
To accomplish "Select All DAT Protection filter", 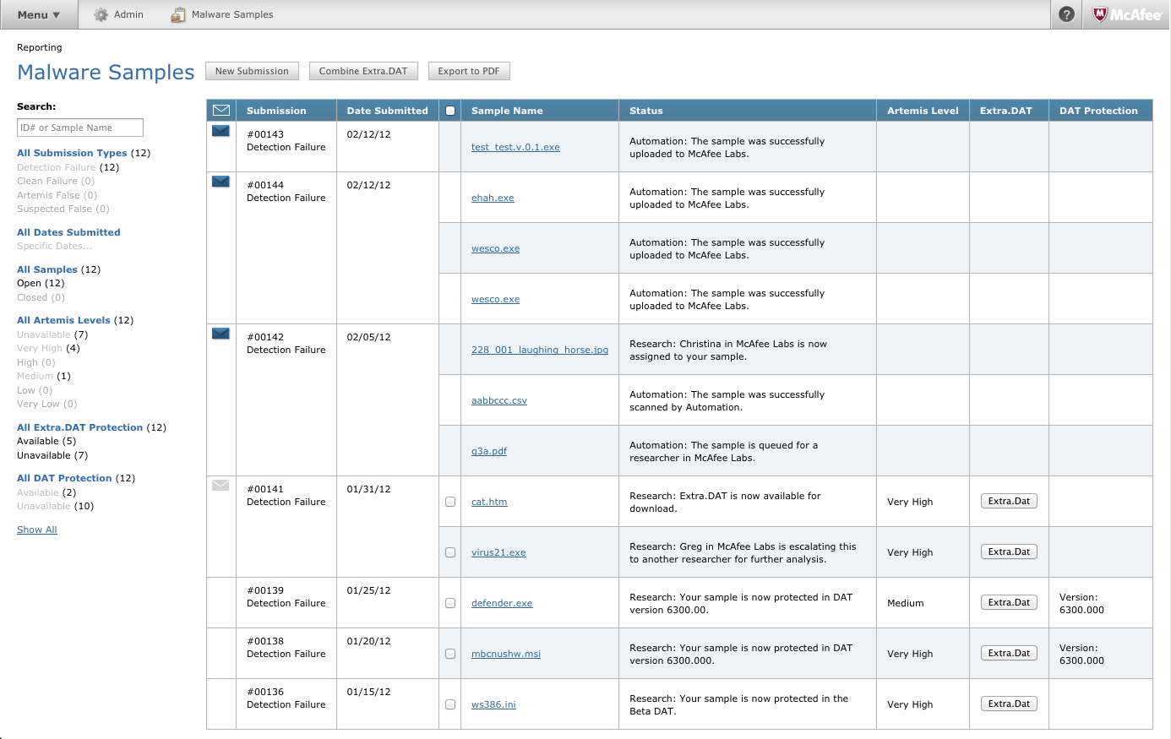I will pyautogui.click(x=64, y=478).
